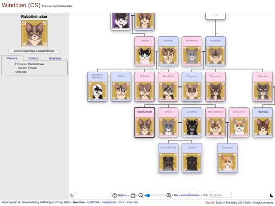The width and height of the screenshot is (275, 206).
Task: Zoom in with the plus magnifier
Action: pyautogui.click(x=169, y=195)
